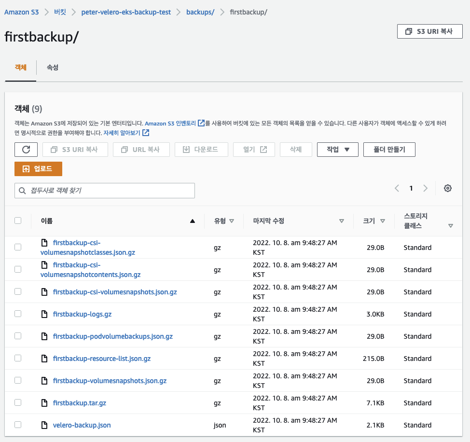The width and height of the screenshot is (470, 442).
Task: Click file icon of firstbackup-csi-volumesnapshotcontents.json.gz
Action: coord(44,264)
